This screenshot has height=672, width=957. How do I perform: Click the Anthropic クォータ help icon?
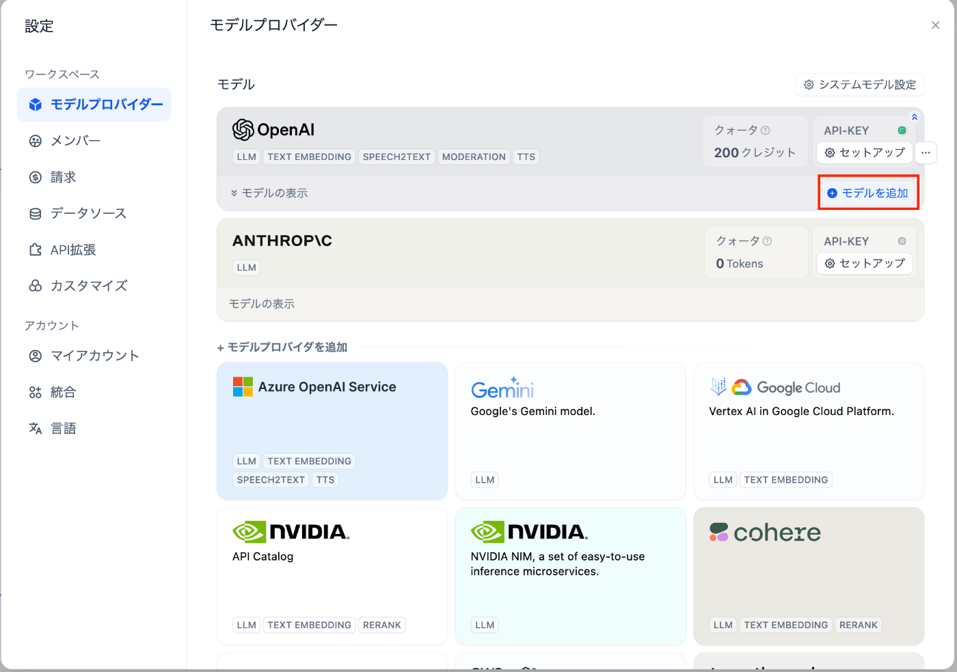click(x=767, y=241)
